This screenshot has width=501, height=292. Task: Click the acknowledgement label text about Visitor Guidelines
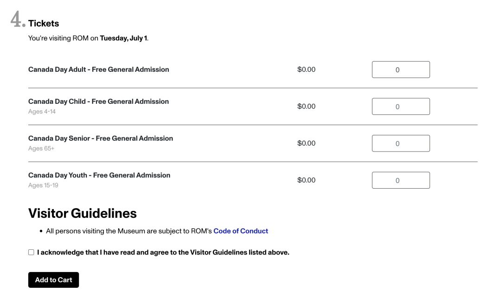163,253
